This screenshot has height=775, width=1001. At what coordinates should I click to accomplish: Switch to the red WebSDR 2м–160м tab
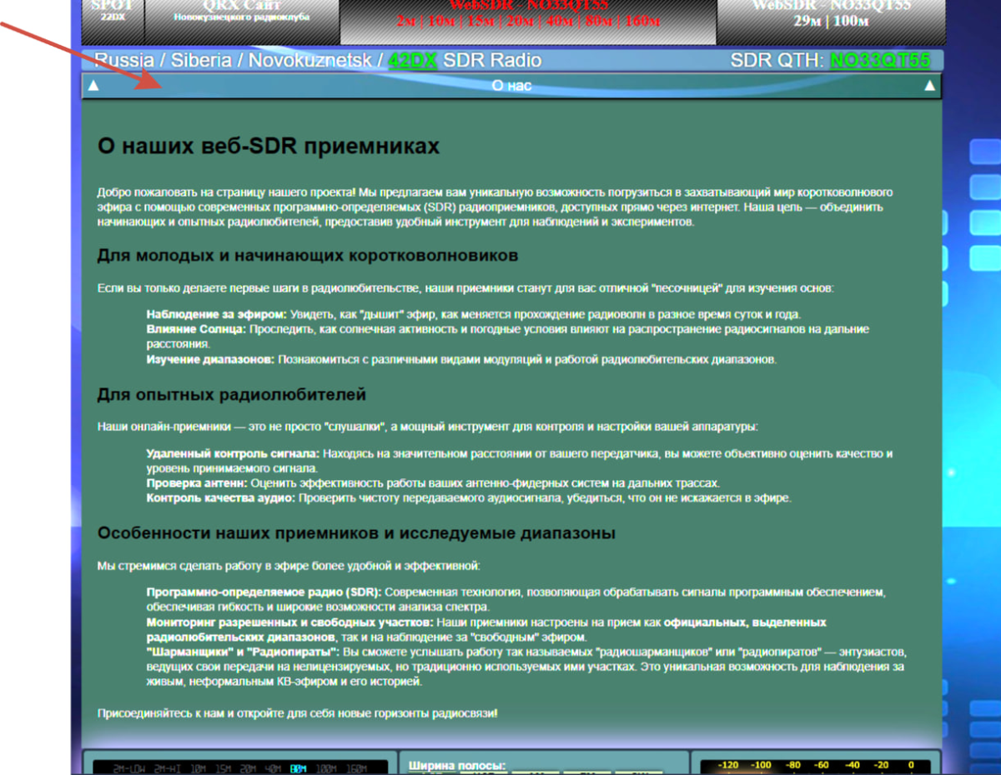tap(528, 17)
